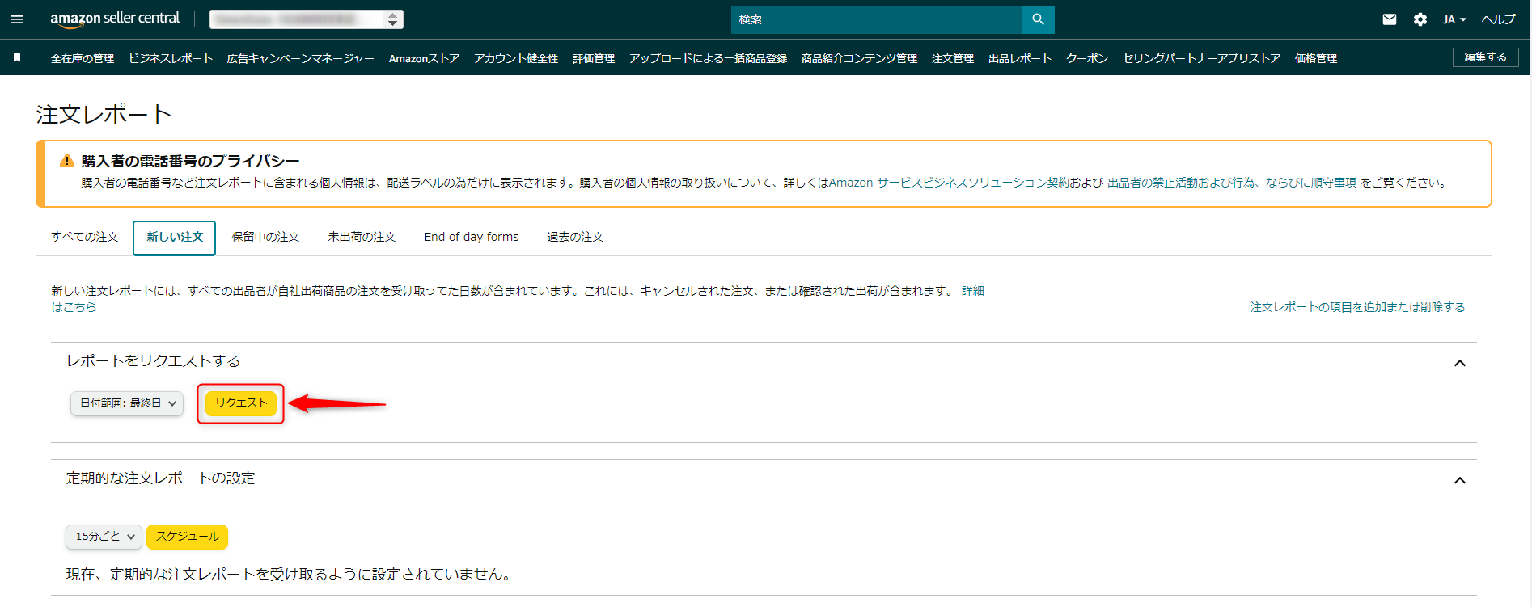This screenshot has height=607, width=1532.
Task: Switch to the 未出荷の注文 tab
Action: point(362,237)
